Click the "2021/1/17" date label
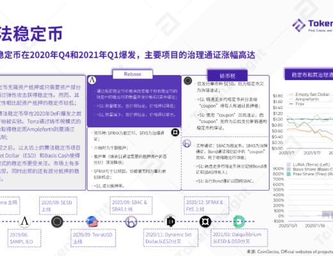Viewport: 333px width, 256px height. click(312, 153)
